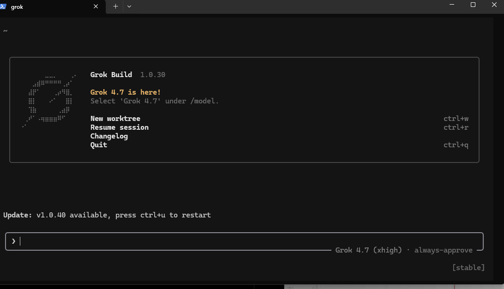This screenshot has height=289, width=504.
Task: Click the Grok Build title
Action: coord(111,75)
